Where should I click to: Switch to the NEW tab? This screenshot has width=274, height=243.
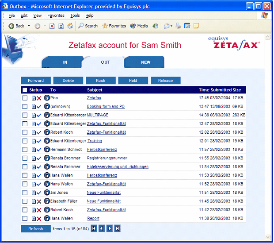coord(145,62)
